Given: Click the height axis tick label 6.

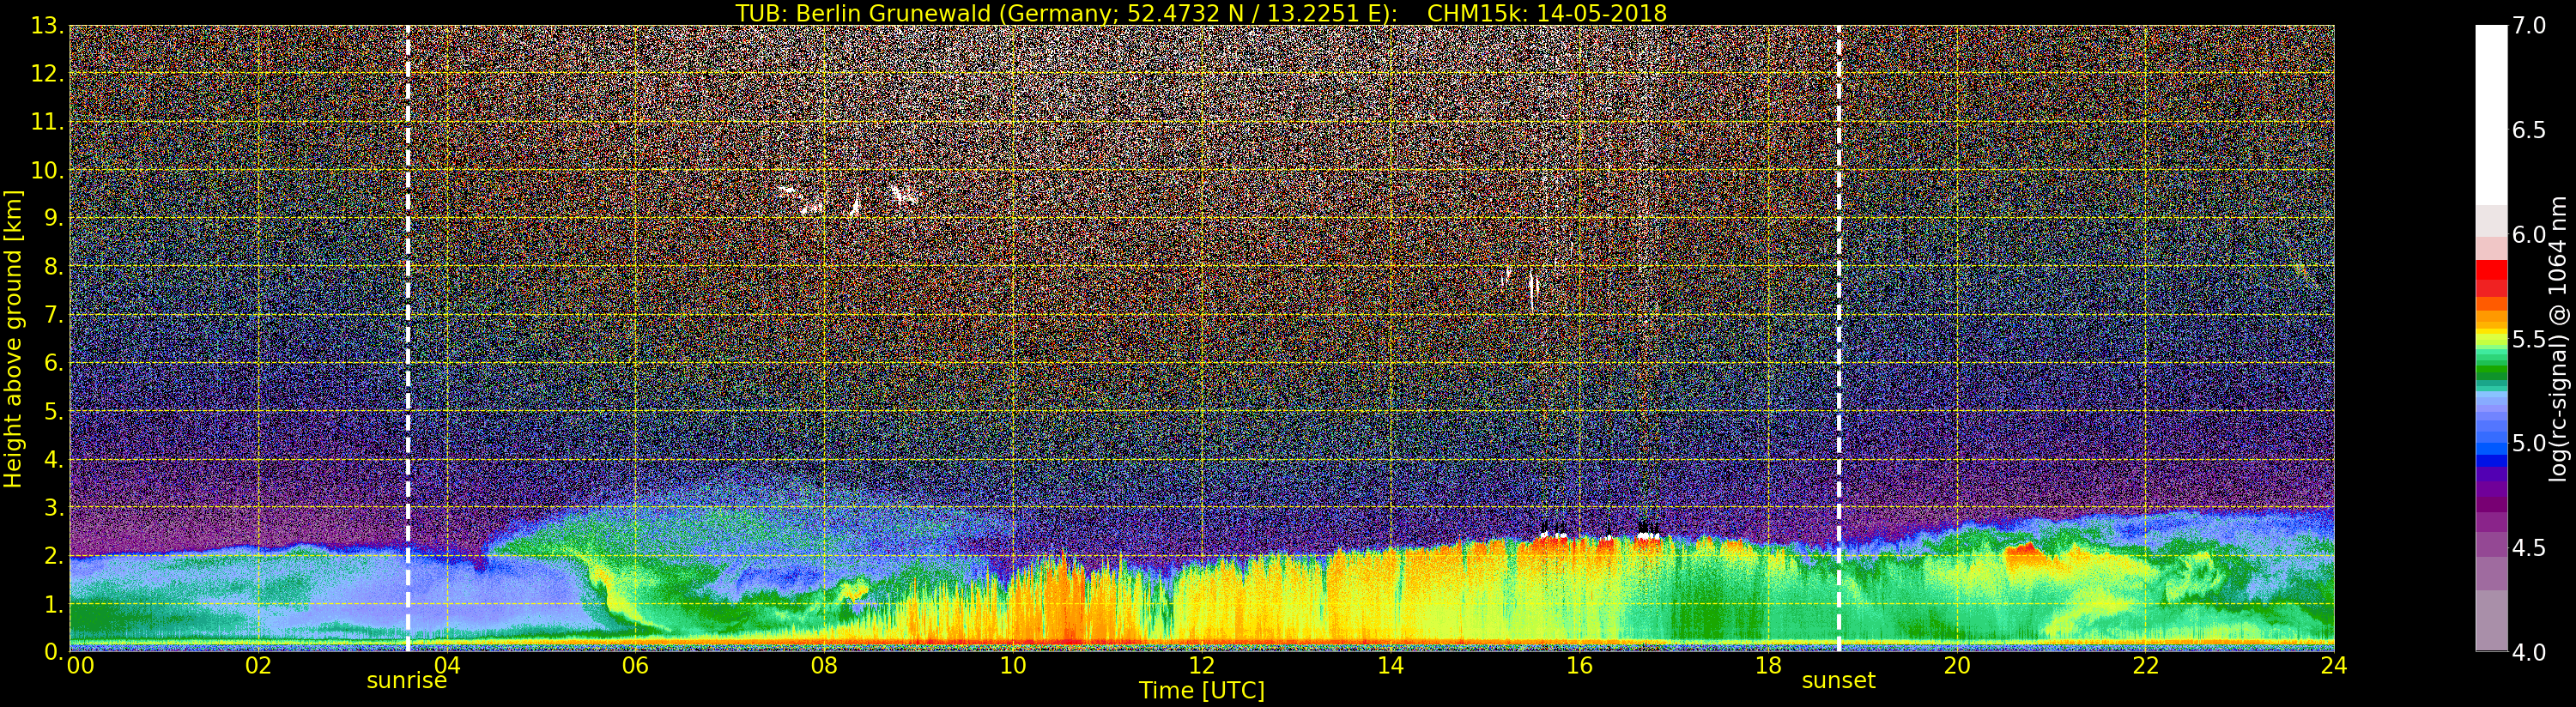Looking at the screenshot, I should 53,363.
